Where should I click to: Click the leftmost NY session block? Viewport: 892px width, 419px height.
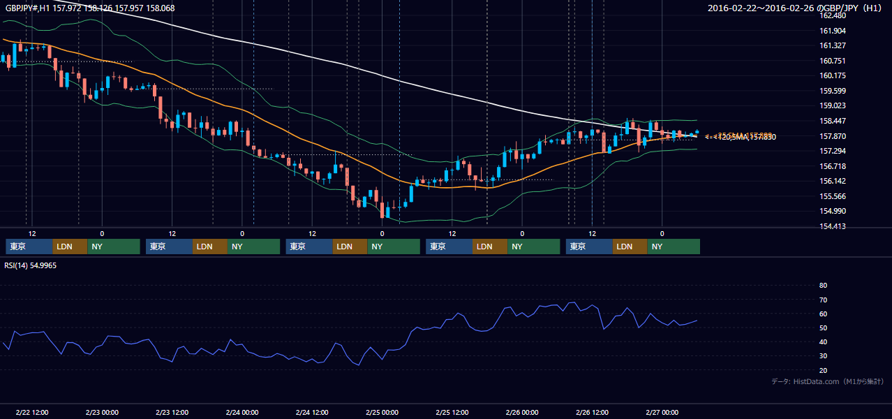[114, 247]
